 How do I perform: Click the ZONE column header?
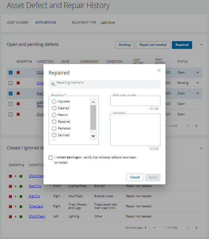65,62
